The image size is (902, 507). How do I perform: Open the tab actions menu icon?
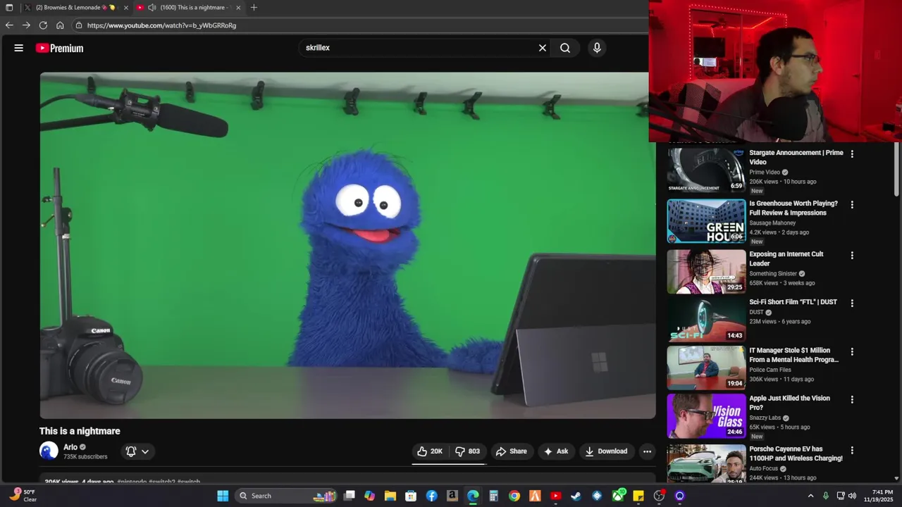[x=9, y=8]
